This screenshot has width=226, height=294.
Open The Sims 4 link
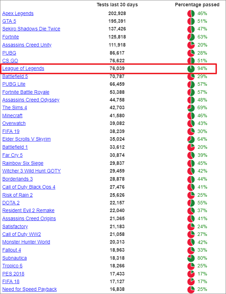pyautogui.click(x=15, y=108)
